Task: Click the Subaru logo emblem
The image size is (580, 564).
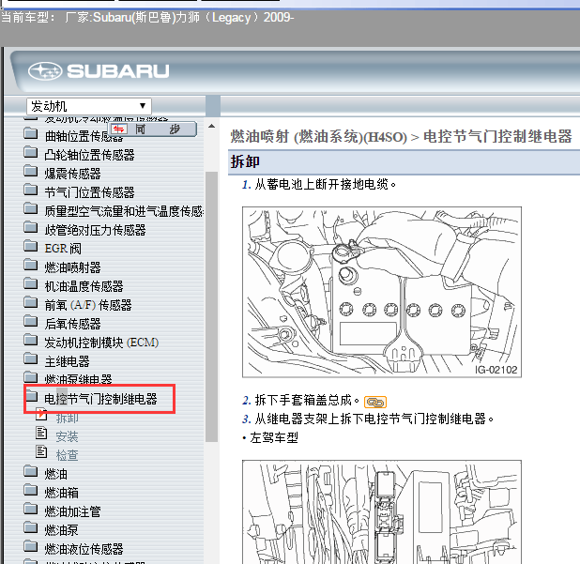Action: click(x=45, y=71)
